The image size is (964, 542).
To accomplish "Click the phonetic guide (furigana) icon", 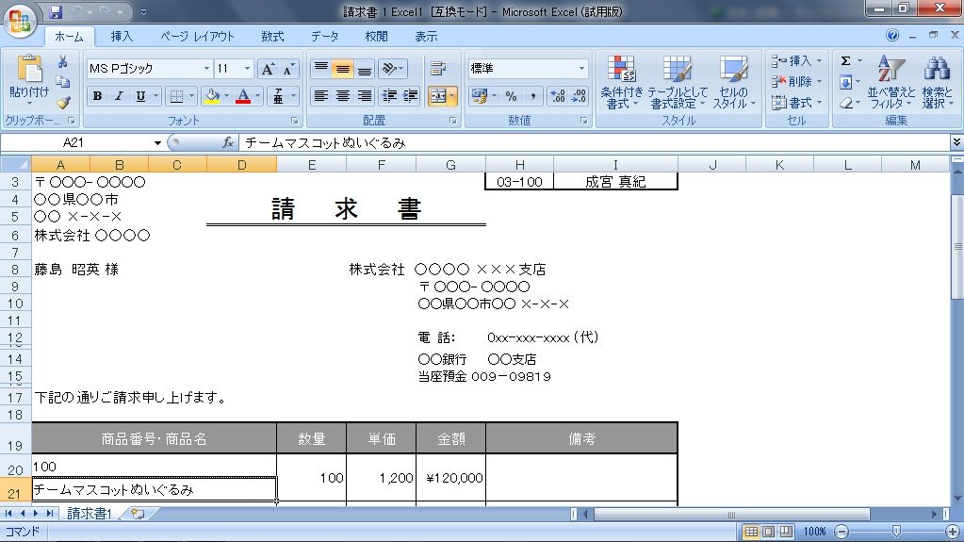I will [278, 96].
